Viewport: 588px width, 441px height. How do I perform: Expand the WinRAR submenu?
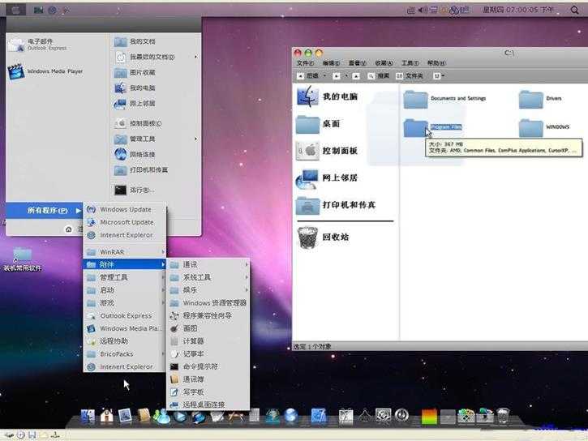125,252
